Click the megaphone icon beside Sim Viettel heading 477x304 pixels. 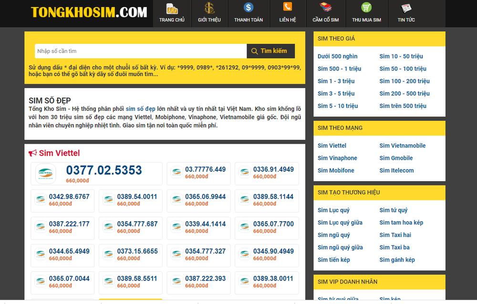click(32, 153)
